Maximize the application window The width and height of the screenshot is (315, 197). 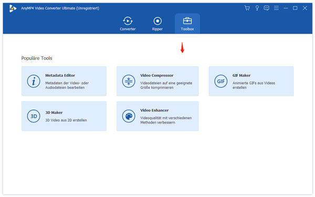pyautogui.click(x=295, y=8)
